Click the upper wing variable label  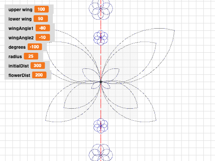20,10
